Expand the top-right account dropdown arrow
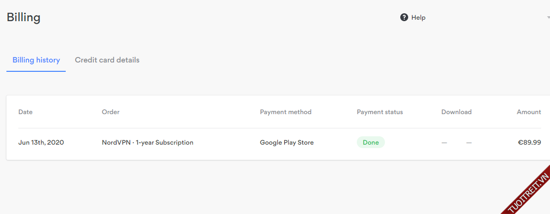This screenshot has height=214, width=550. coord(548,17)
